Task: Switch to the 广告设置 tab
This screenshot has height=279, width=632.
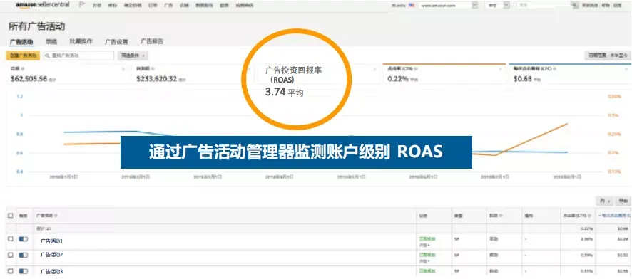Action: point(116,42)
